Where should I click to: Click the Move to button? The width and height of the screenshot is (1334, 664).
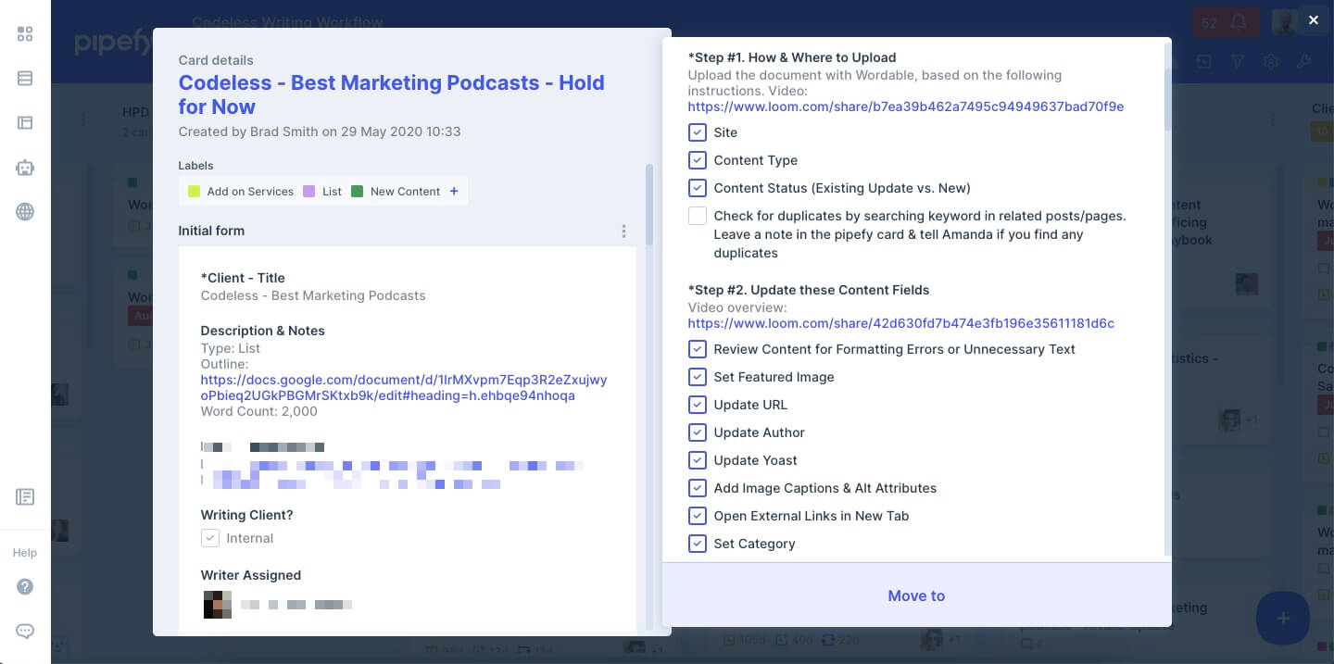click(x=916, y=595)
